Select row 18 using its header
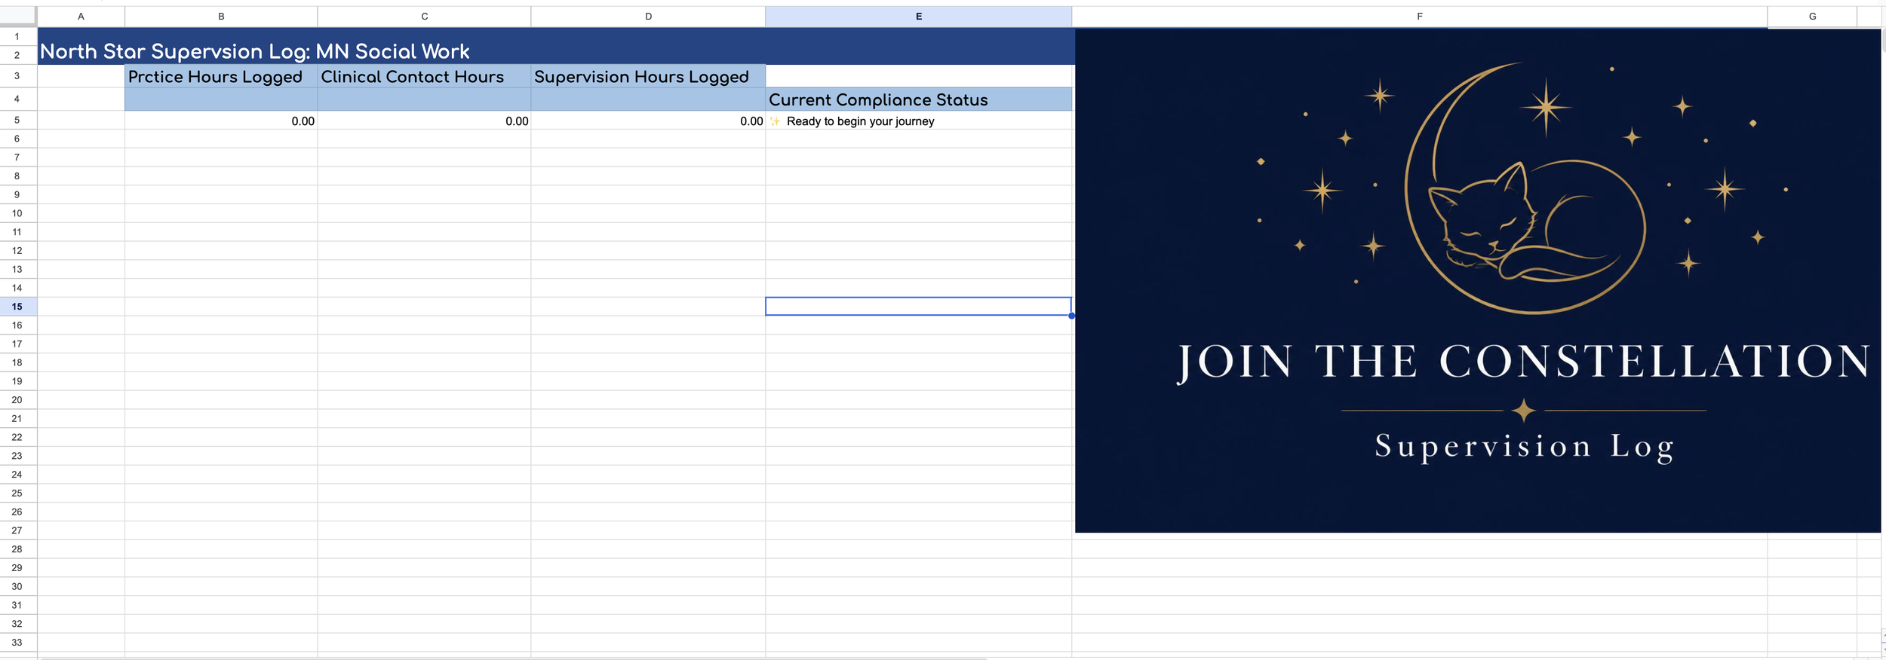Screen dimensions: 1886x660 pyautogui.click(x=17, y=362)
